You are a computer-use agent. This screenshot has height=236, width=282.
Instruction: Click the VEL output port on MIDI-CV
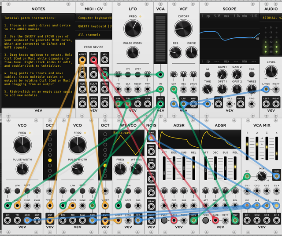(105, 60)
